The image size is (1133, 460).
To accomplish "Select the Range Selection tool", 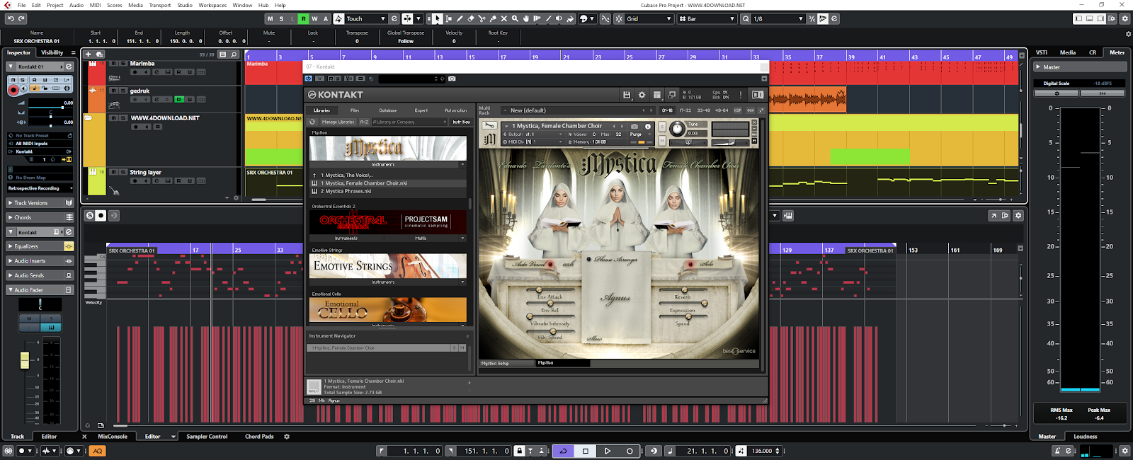I will (x=449, y=19).
